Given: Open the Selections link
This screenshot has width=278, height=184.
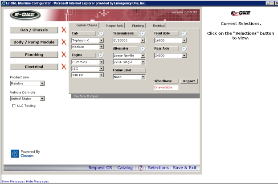Looking at the screenshot, I should pos(158,168).
